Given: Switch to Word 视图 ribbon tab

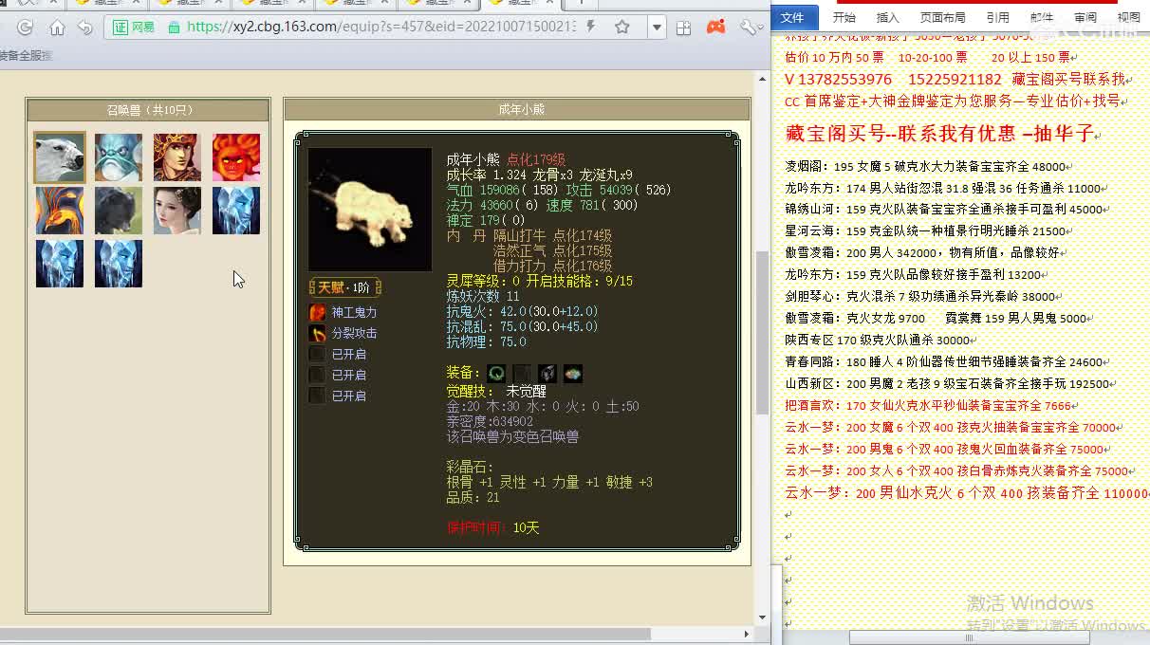Looking at the screenshot, I should (1128, 17).
